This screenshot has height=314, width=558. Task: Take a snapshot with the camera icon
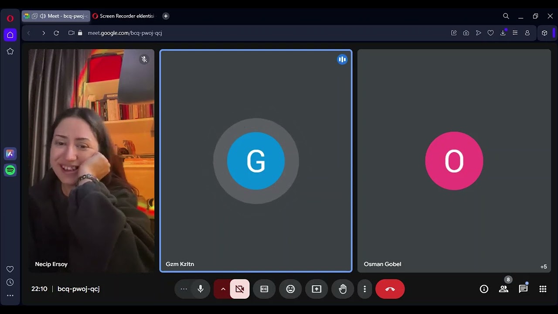[466, 33]
